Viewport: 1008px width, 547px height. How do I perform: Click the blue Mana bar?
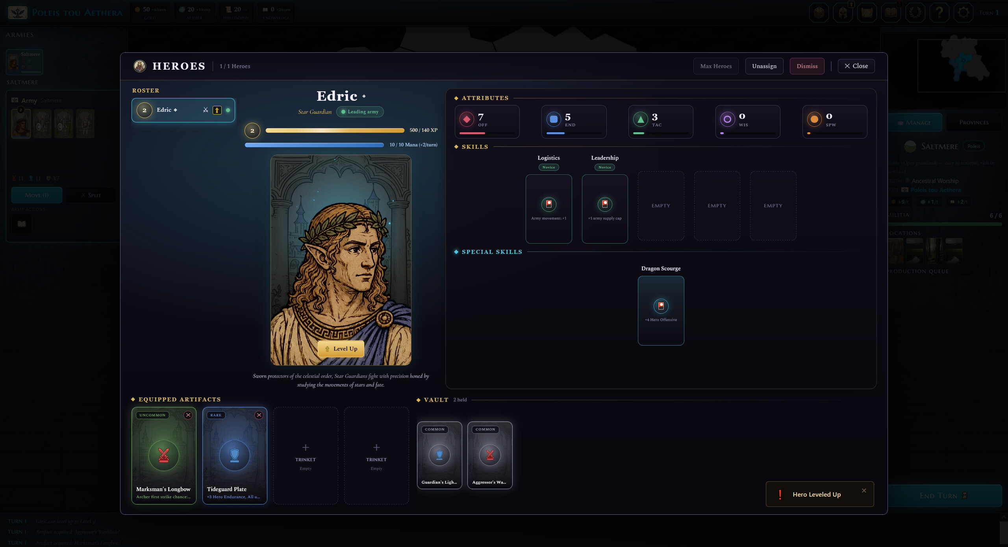point(314,145)
